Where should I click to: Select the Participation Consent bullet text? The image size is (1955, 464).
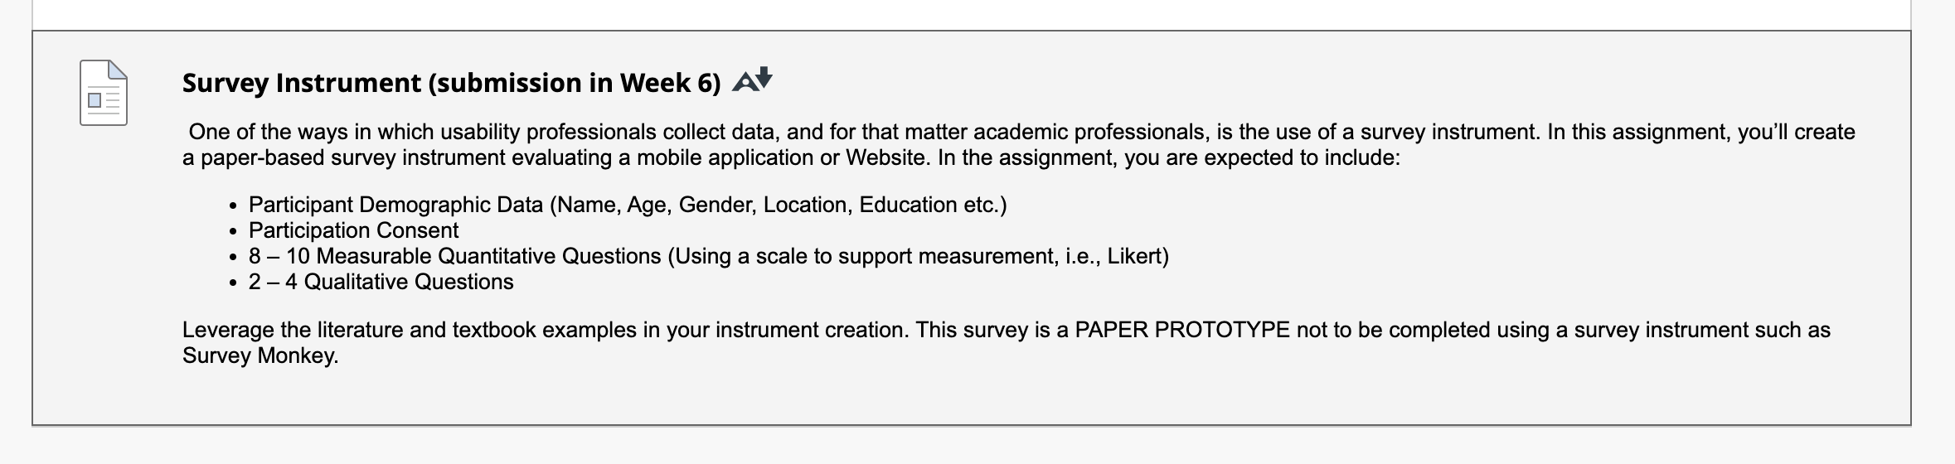[353, 230]
